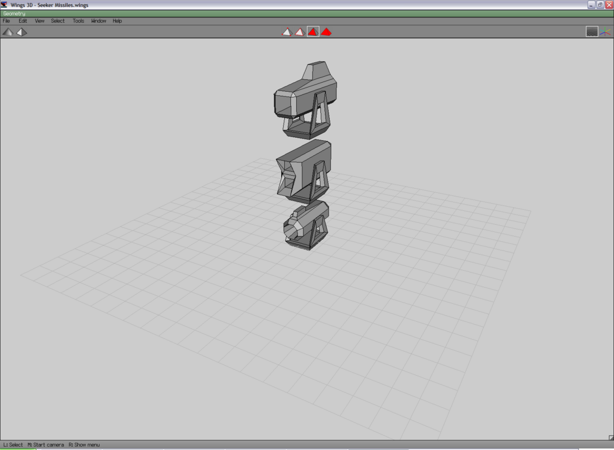Activate face selection mode icon
The width and height of the screenshot is (614, 450).
click(313, 32)
